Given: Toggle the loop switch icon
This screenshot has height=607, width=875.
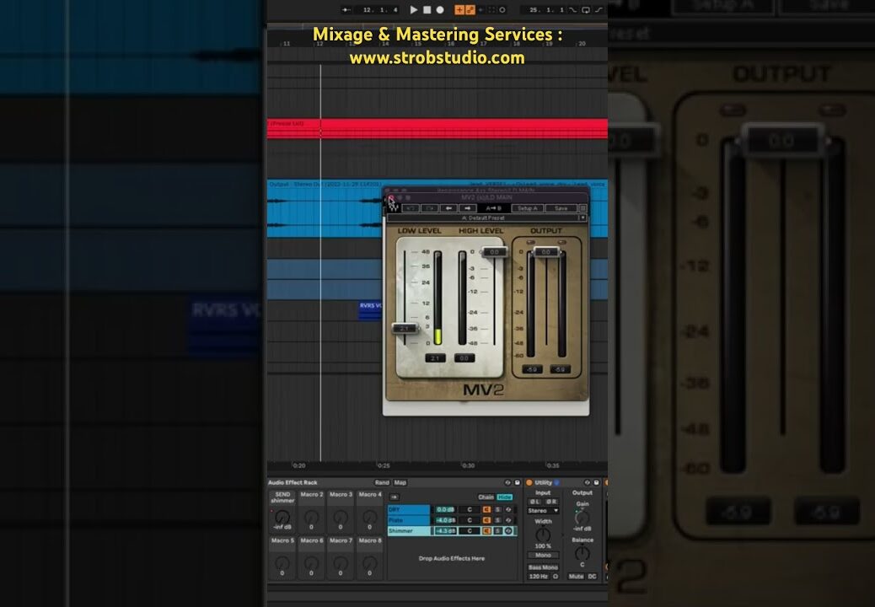Looking at the screenshot, I should (586, 9).
